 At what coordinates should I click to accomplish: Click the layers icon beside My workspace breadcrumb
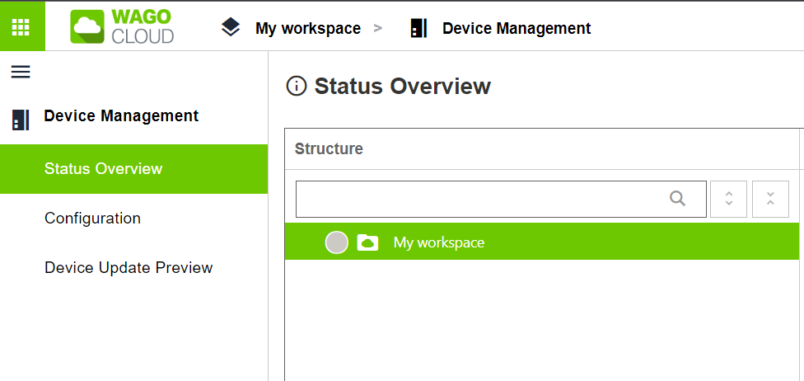(231, 28)
